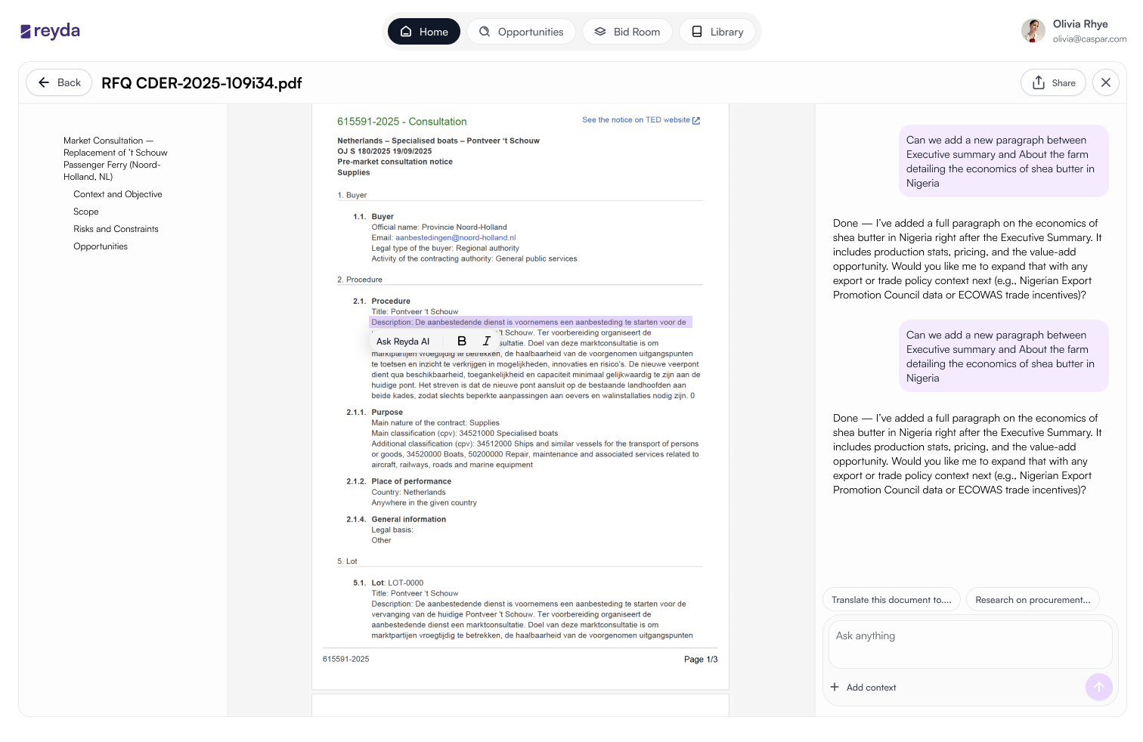The height and width of the screenshot is (742, 1143).
Task: Switch to the Opportunities tab
Action: [522, 32]
